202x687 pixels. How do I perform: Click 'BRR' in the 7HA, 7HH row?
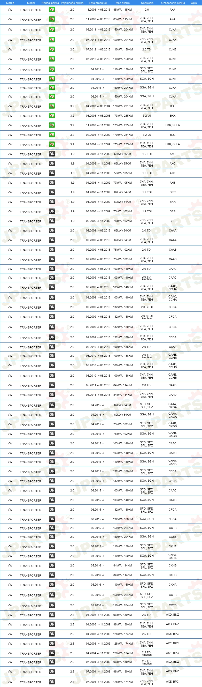[172, 202]
